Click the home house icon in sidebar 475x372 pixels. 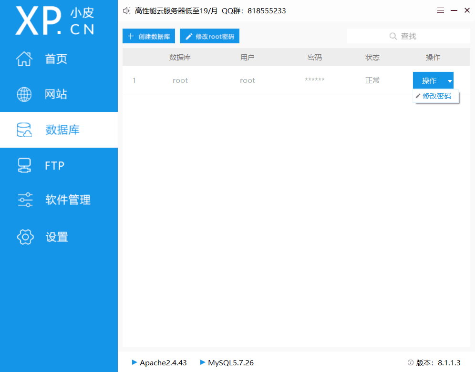24,59
